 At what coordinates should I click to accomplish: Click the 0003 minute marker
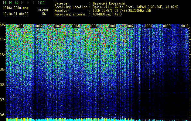pyautogui.click(x=57, y=26)
